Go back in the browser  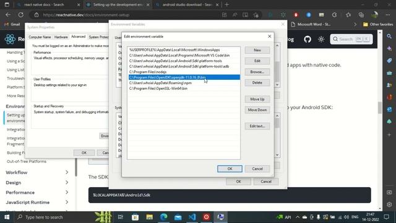(x=8, y=15)
